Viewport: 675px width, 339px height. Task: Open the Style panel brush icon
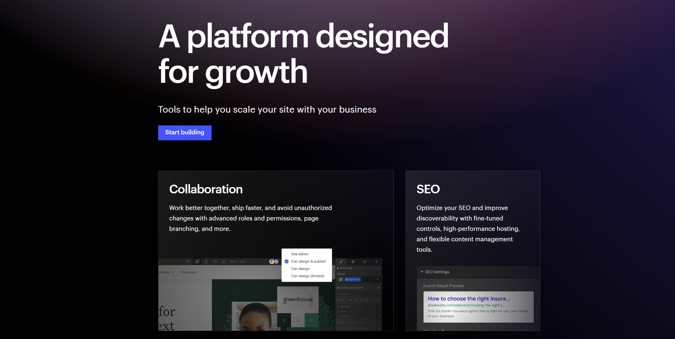click(341, 262)
